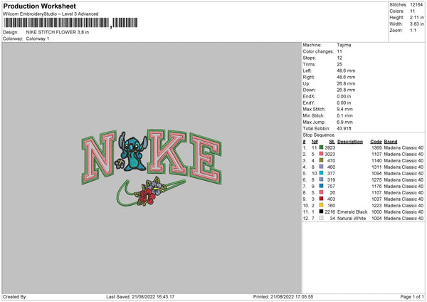Click the Description column header
Image resolution: width=427 pixels, height=302 pixels.
[350, 142]
